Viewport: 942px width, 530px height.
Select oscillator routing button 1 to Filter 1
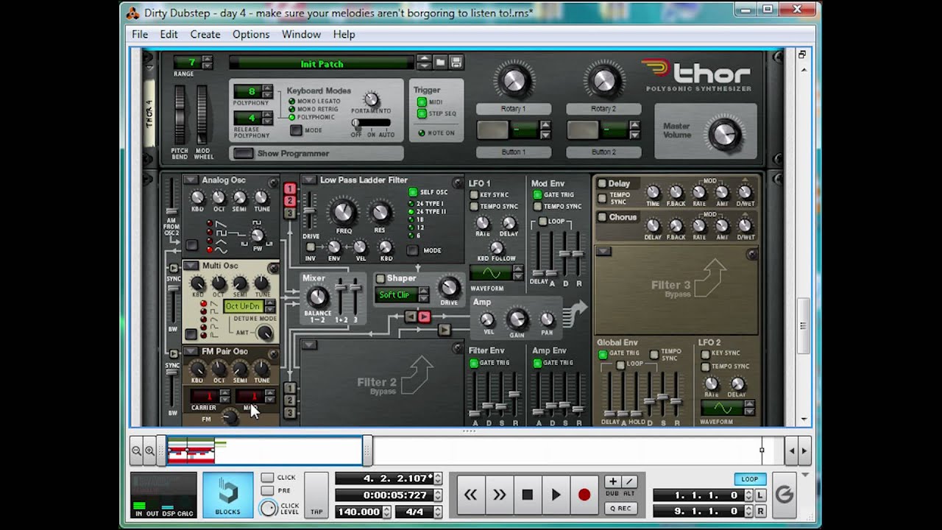tap(290, 189)
